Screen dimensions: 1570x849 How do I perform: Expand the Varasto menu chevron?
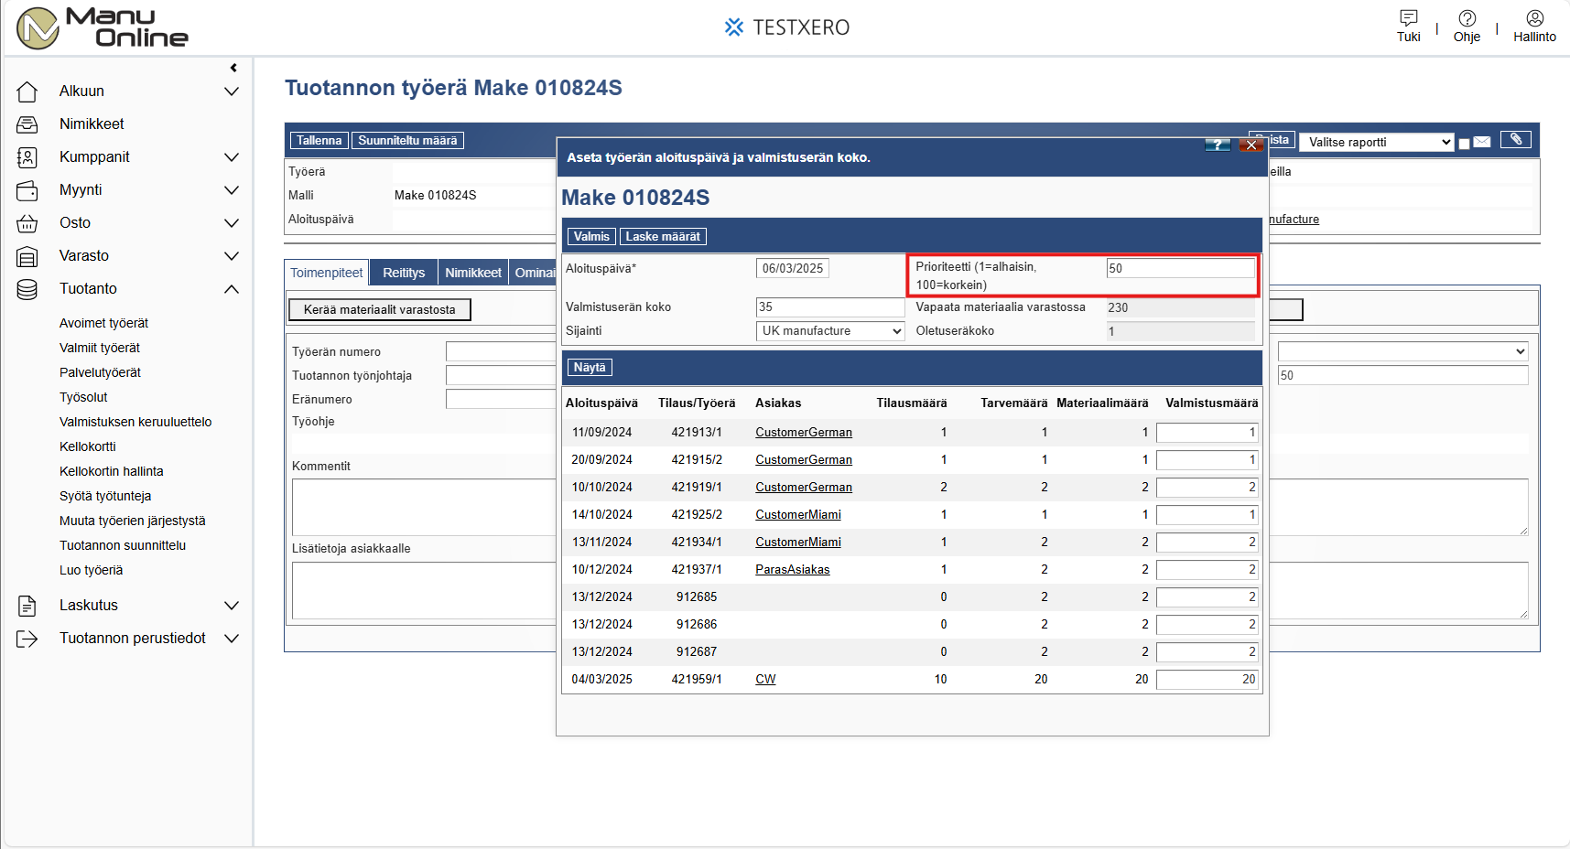(232, 256)
